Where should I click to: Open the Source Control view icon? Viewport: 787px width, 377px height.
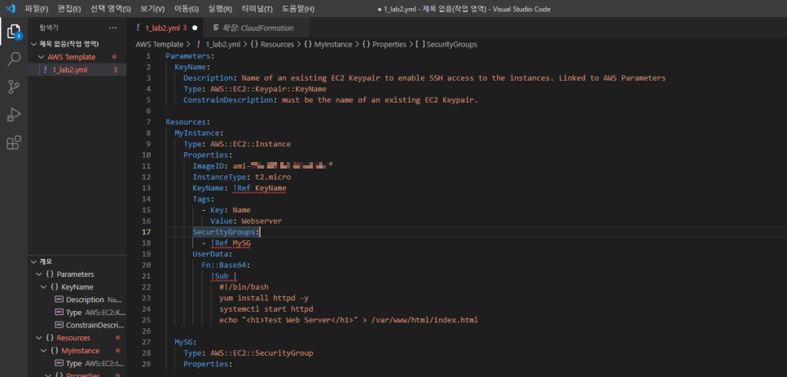click(14, 87)
